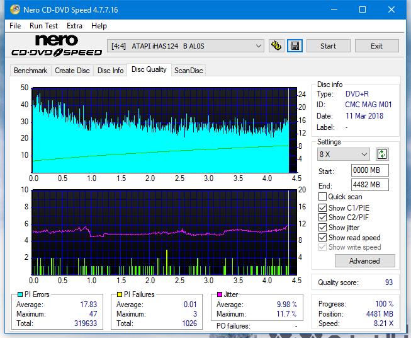Click the Start button
The image size is (411, 338).
tap(328, 46)
